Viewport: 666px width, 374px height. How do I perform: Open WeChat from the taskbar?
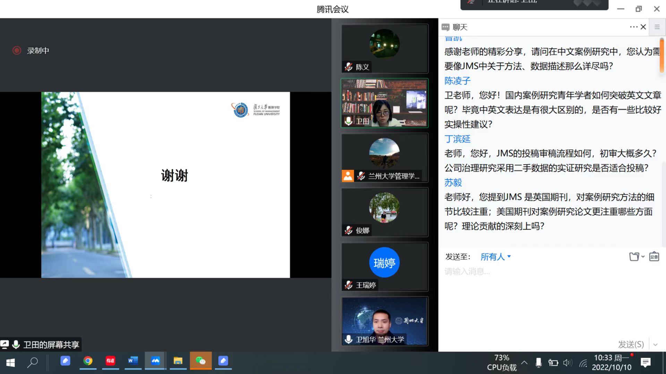coord(200,361)
